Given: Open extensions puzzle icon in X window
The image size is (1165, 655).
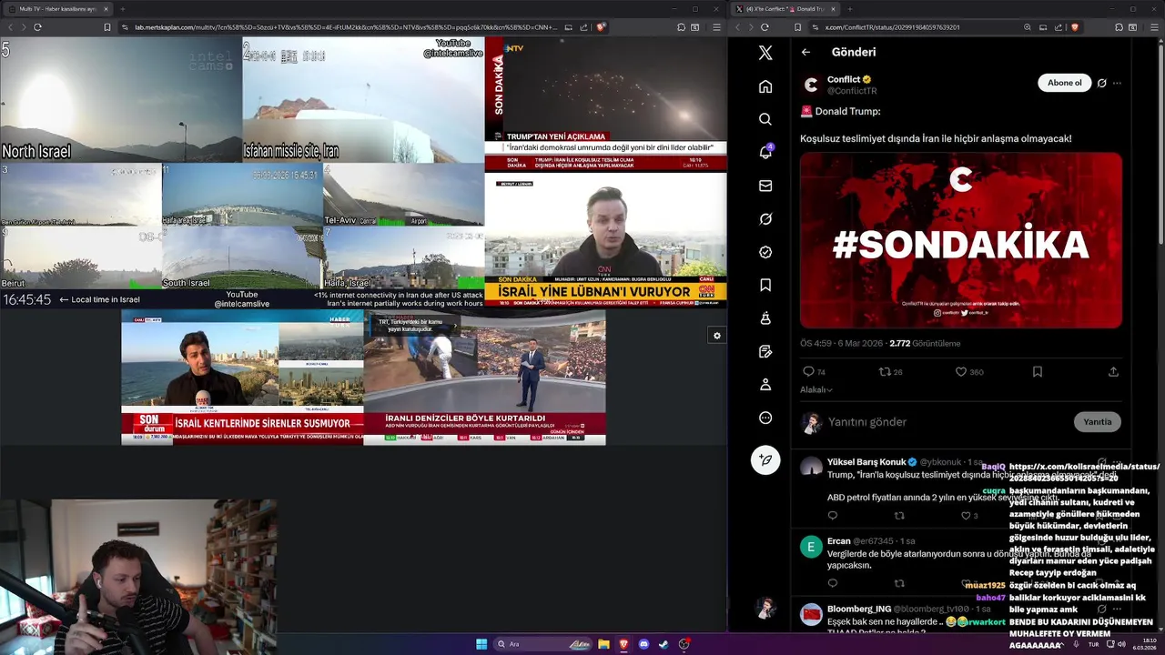Looking at the screenshot, I should pos(1118,27).
